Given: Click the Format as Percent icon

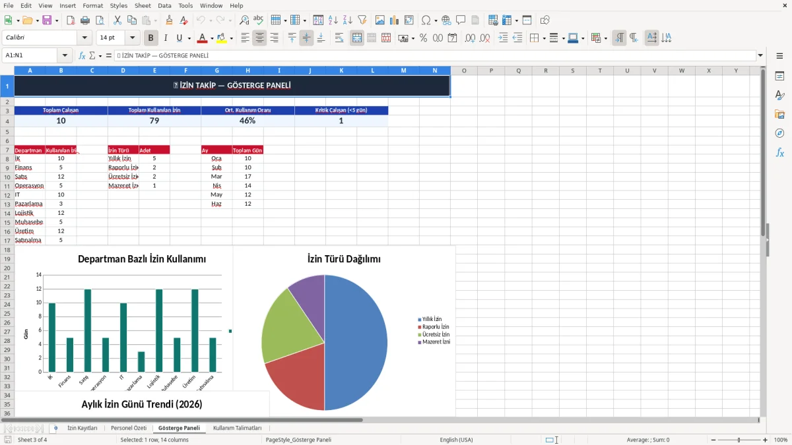Looking at the screenshot, I should [x=423, y=38].
